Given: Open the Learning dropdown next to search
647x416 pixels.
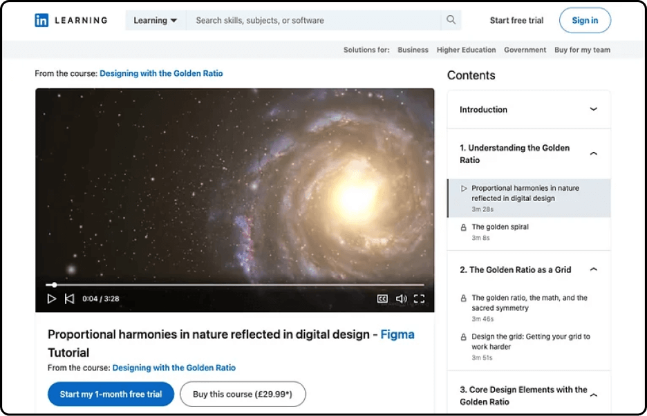Looking at the screenshot, I should [156, 20].
